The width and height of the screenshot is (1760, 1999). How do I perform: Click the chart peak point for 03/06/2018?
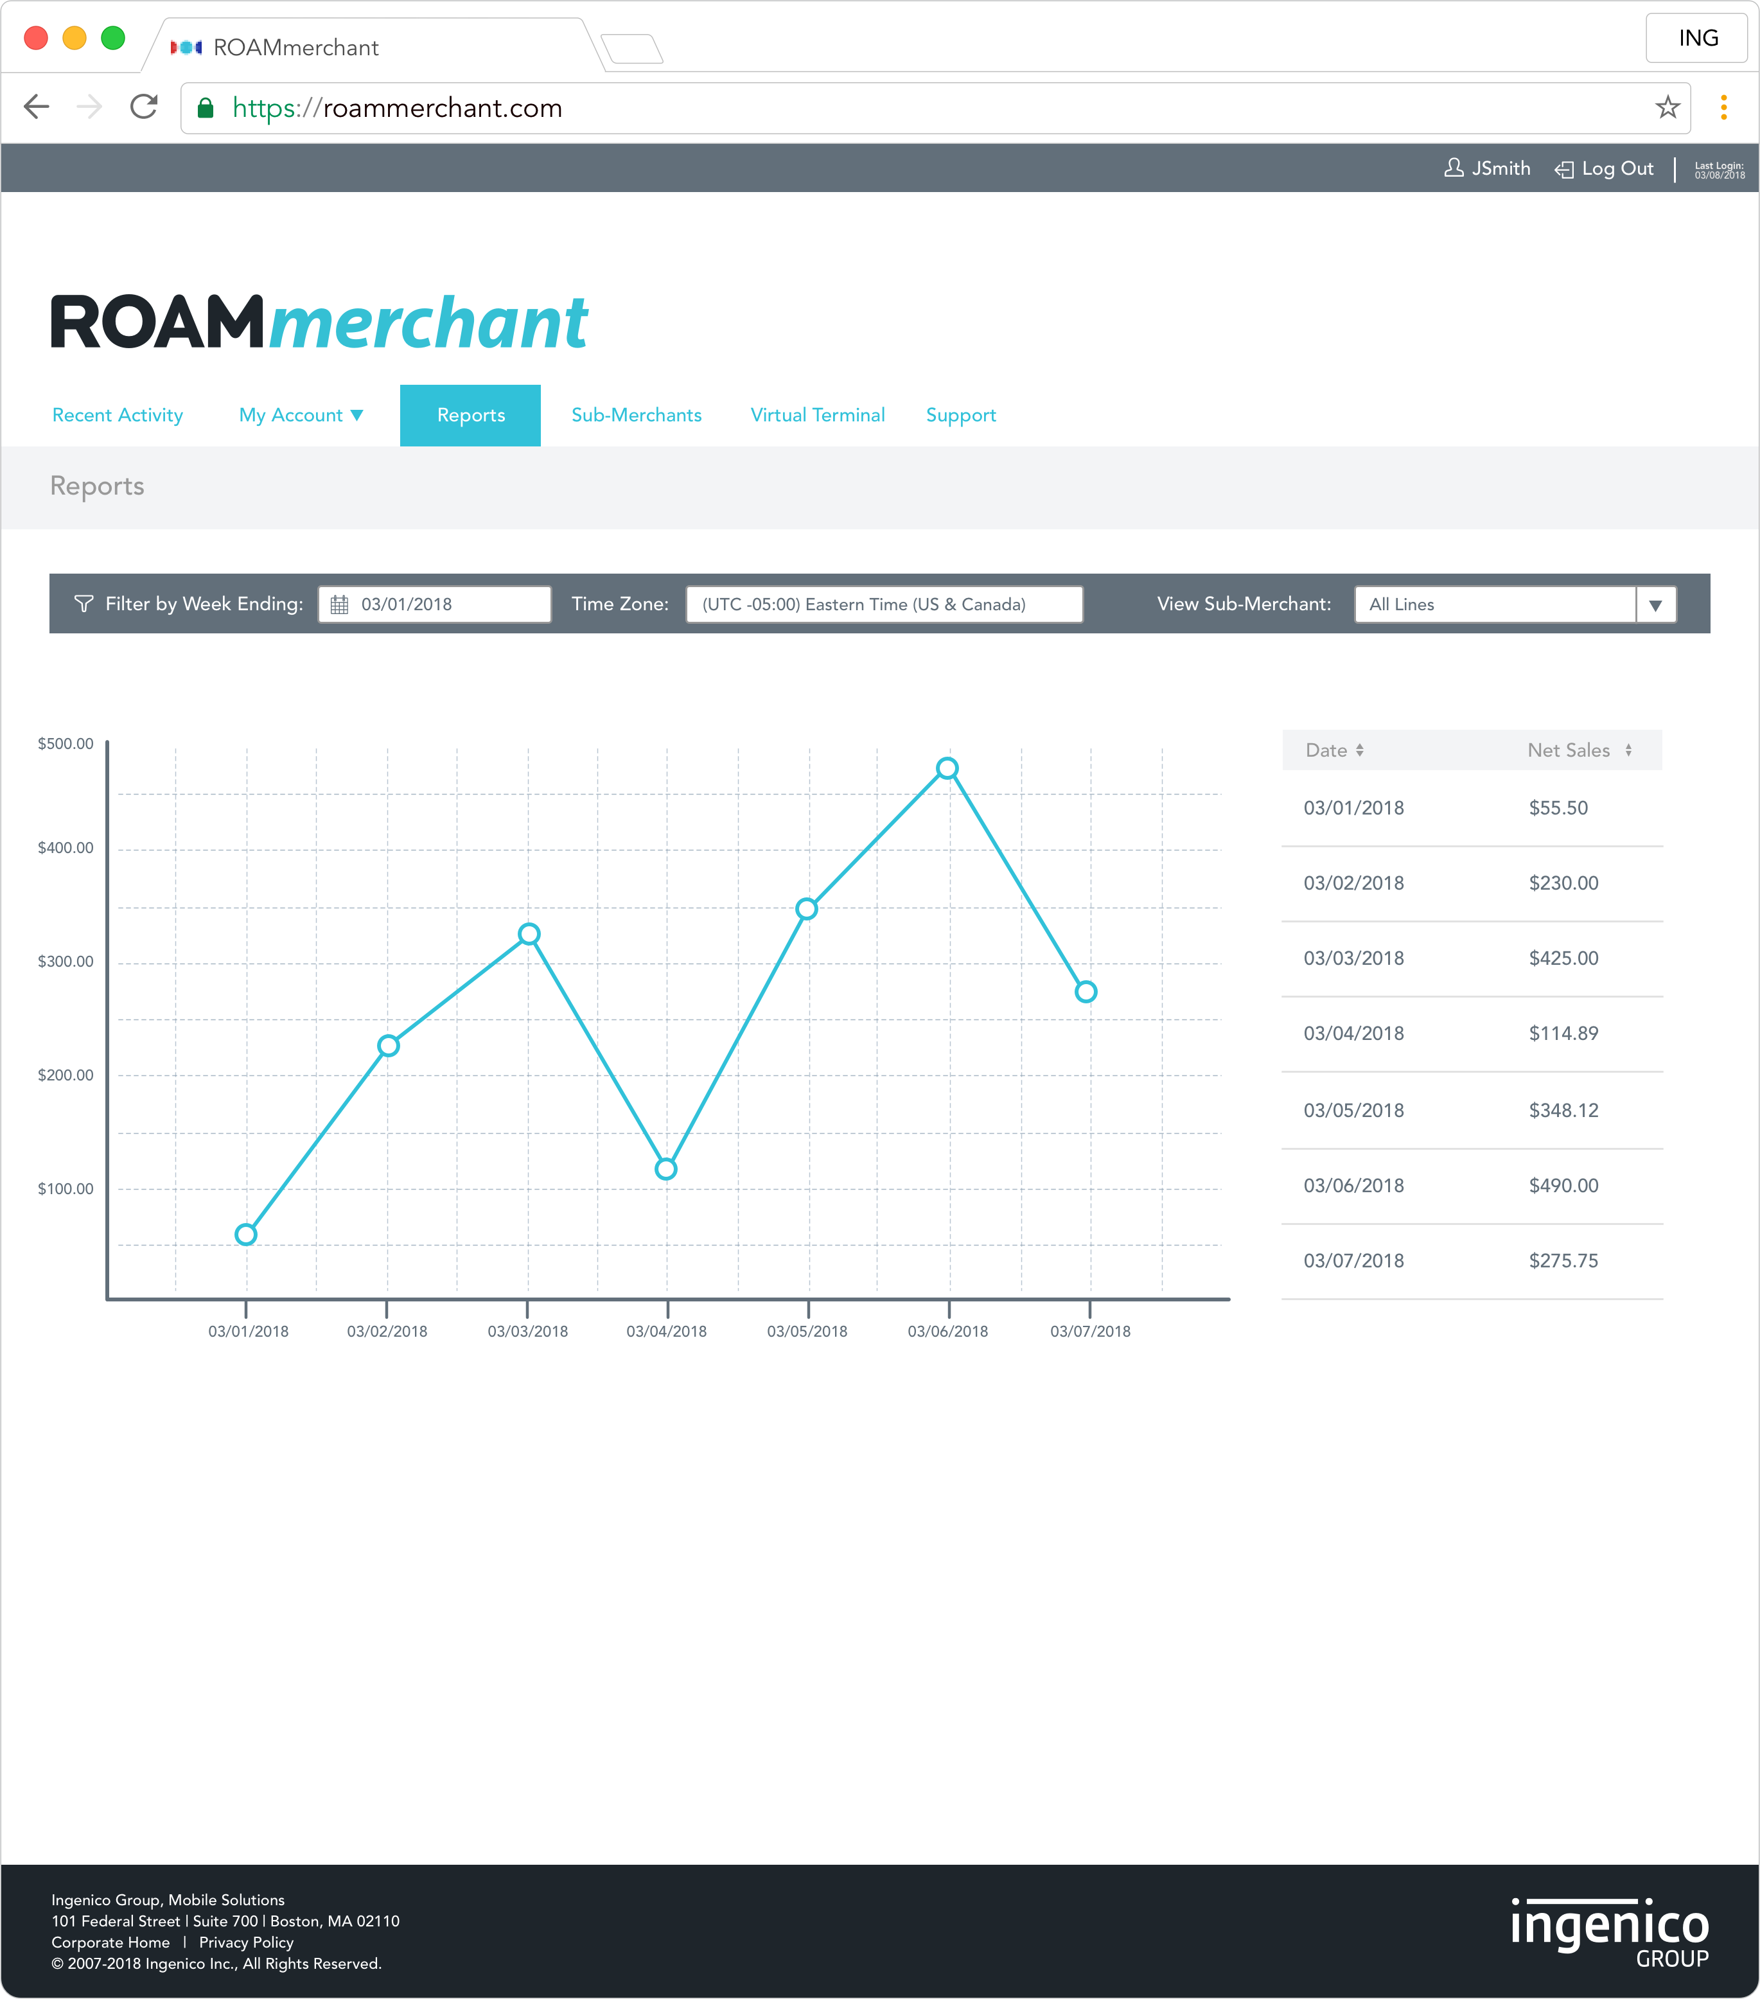pyautogui.click(x=947, y=769)
